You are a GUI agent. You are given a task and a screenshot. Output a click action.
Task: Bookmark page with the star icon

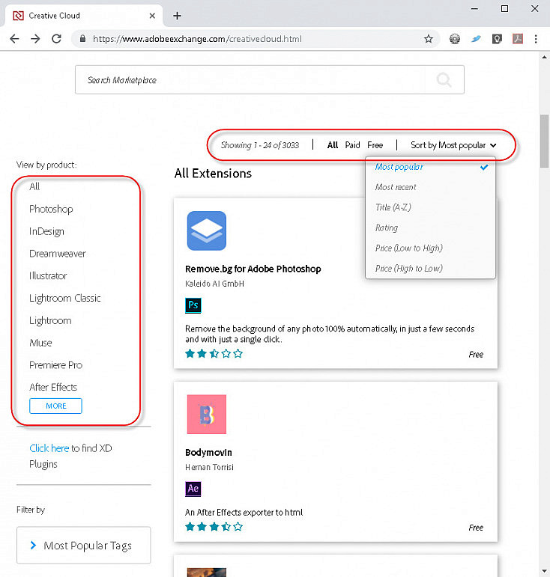click(x=428, y=39)
